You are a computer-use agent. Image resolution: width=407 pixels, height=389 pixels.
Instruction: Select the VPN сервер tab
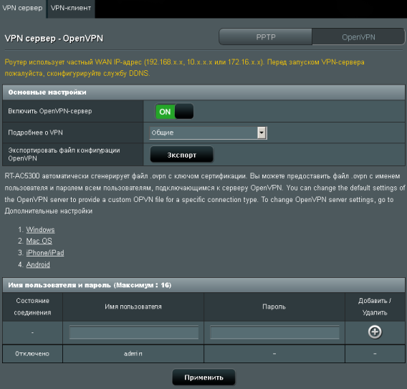pyautogui.click(x=23, y=9)
